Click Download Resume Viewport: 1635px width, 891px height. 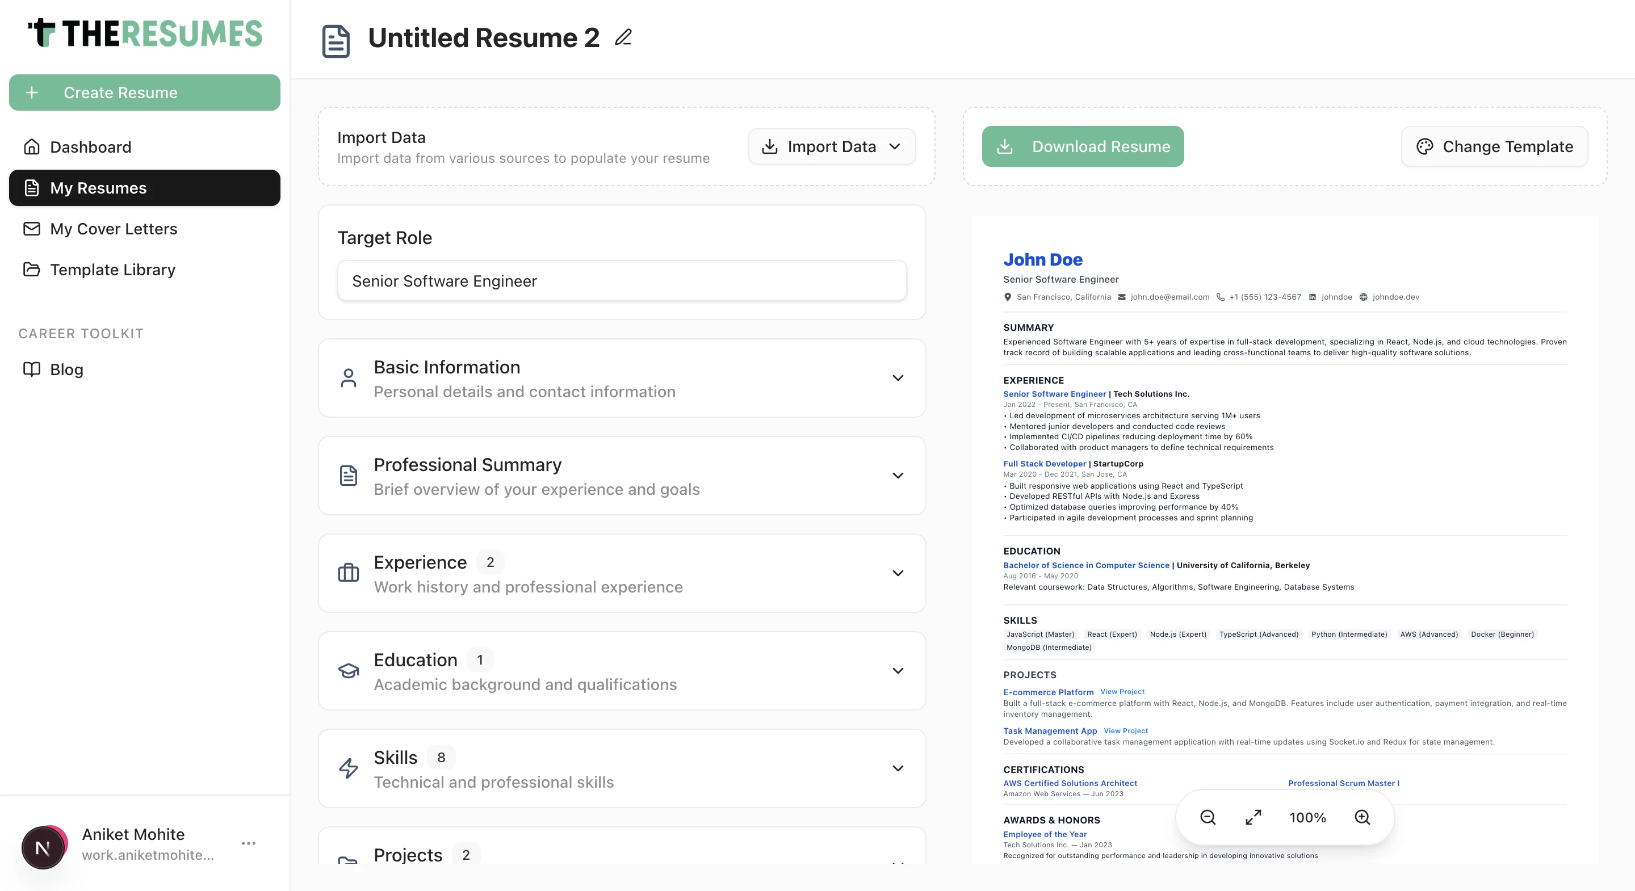click(x=1082, y=146)
